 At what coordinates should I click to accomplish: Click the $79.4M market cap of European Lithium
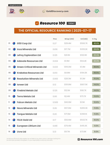coord(68,126)
